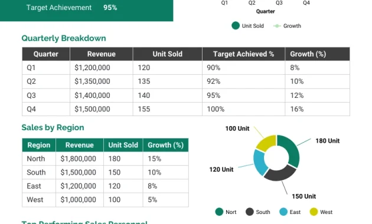The width and height of the screenshot is (372, 224).
Task: Click the Quarter column header
Action: pyautogui.click(x=46, y=54)
